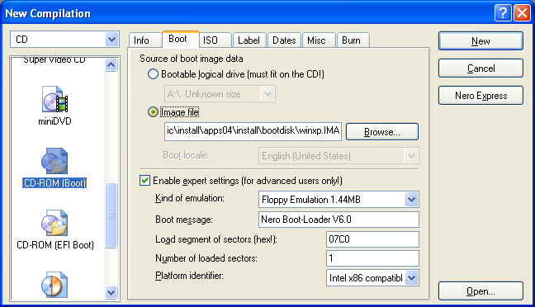535x307 pixels.
Task: Select the CD-ROM (Boot) disc icon
Action: 54,161
